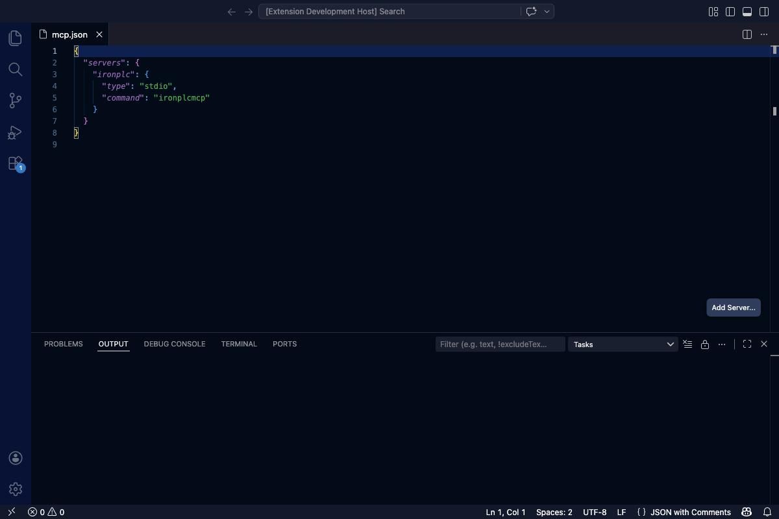Click the output filter text field
The height and width of the screenshot is (519, 779).
click(x=500, y=344)
